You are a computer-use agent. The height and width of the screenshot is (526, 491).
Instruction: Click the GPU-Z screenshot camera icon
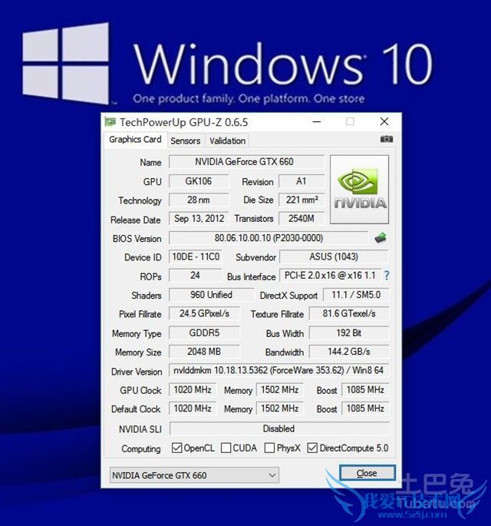click(387, 139)
